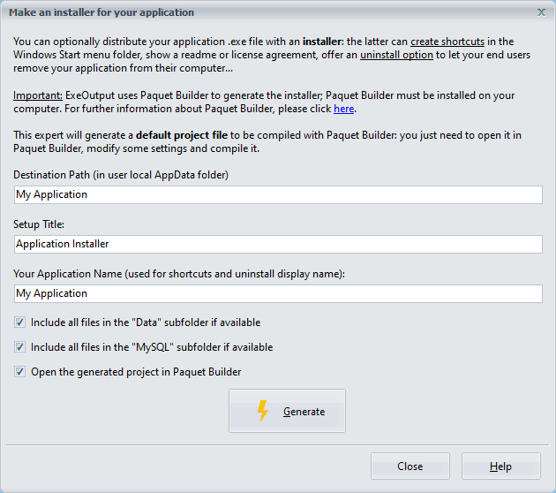556x493 pixels.
Task: Open Help for this dialog
Action: click(500, 466)
